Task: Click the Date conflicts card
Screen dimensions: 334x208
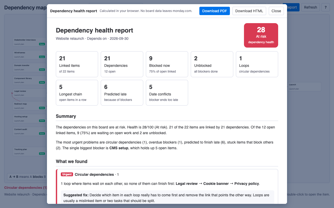Action: (x=167, y=93)
